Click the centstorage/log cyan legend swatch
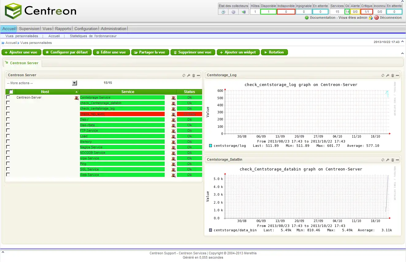The width and height of the screenshot is (406, 262). tap(210, 146)
